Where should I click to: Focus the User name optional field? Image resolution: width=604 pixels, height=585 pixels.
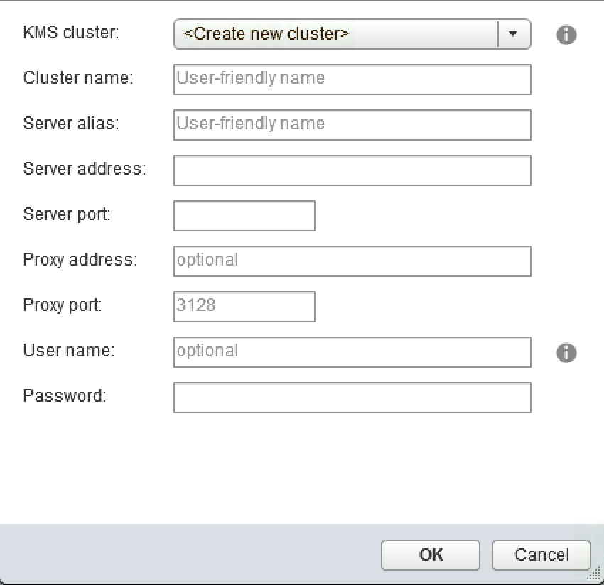pyautogui.click(x=352, y=352)
